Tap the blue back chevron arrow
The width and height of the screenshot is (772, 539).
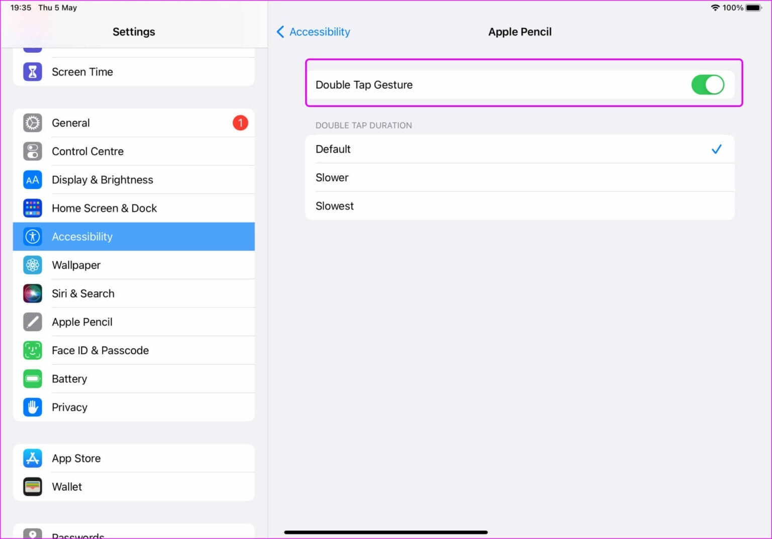click(x=280, y=32)
